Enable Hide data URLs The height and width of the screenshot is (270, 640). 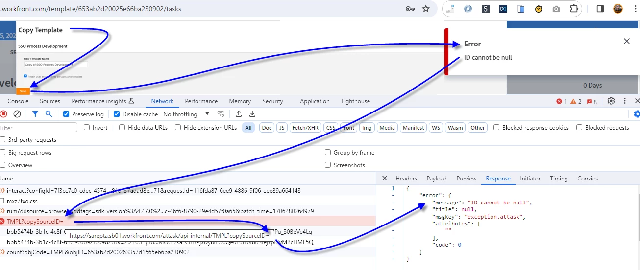[122, 127]
